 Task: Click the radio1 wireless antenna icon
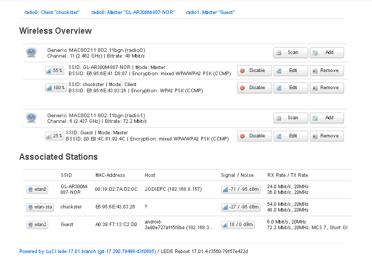click(31, 118)
